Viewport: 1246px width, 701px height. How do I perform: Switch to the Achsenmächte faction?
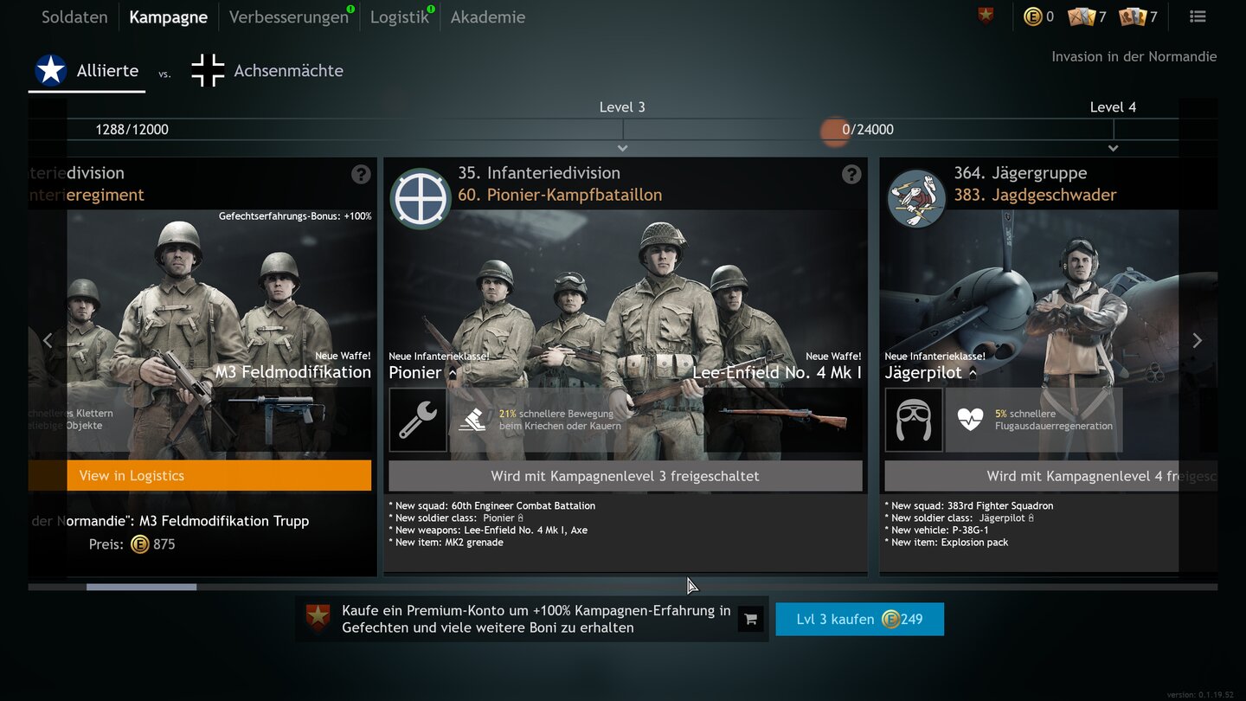267,71
